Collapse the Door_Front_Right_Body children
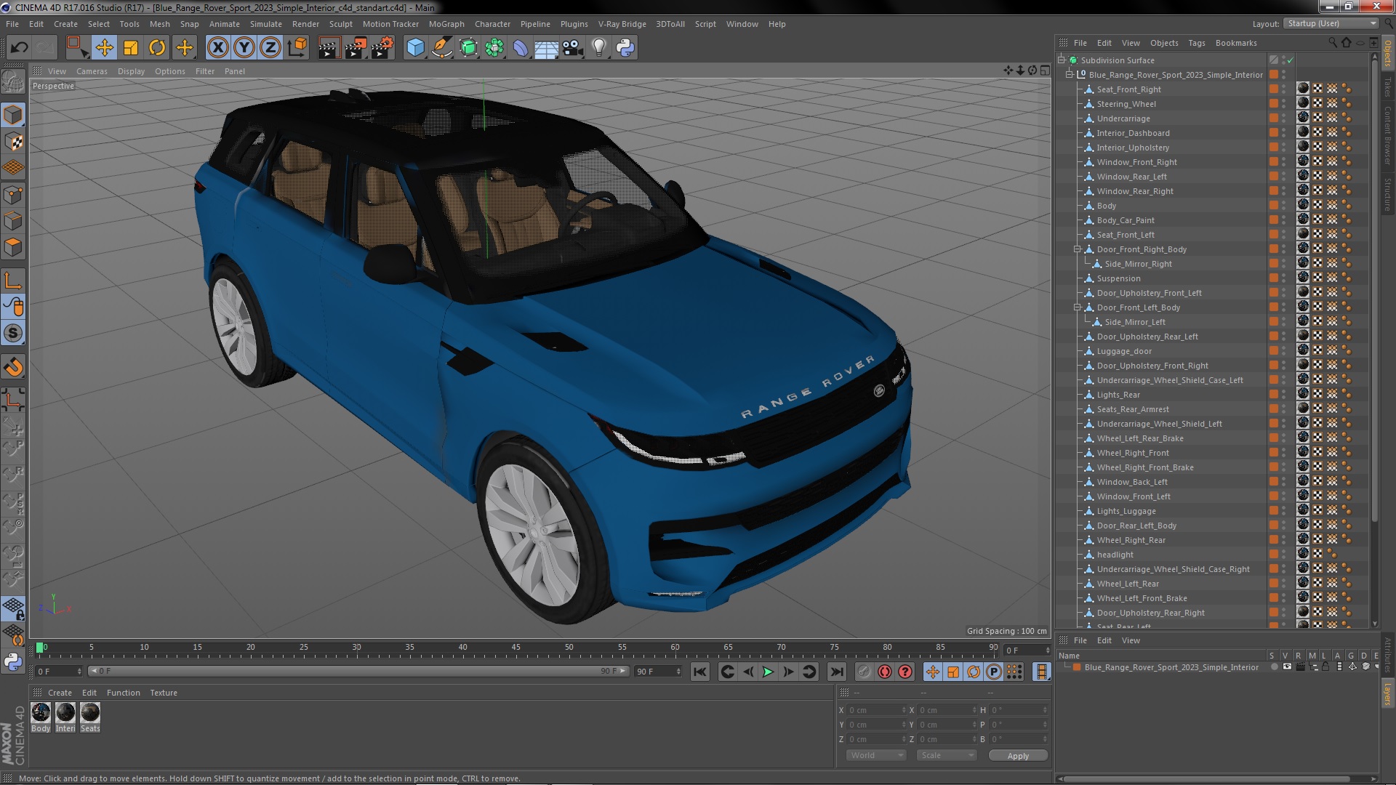 coord(1078,249)
